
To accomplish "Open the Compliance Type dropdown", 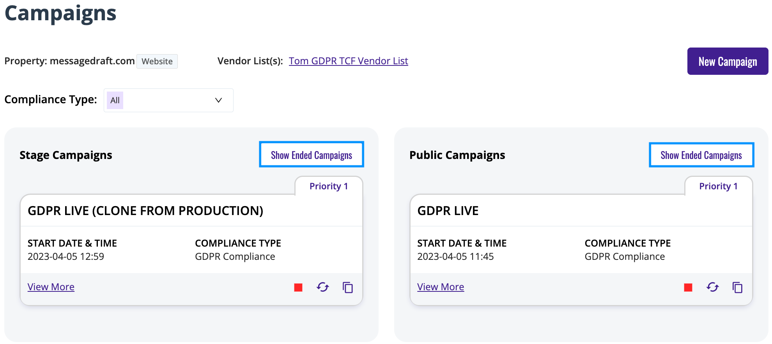I will [168, 100].
